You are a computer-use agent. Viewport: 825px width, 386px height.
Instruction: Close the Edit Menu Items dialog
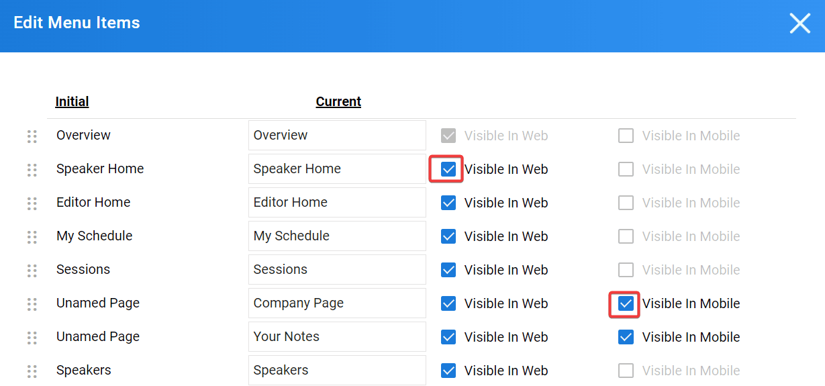tap(799, 23)
